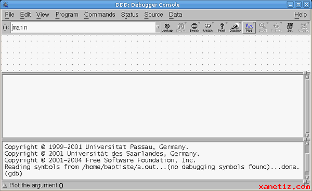The height and width of the screenshot is (191, 312).
Task: Click the 'Universität Passau' copyright line
Action: coord(96,147)
